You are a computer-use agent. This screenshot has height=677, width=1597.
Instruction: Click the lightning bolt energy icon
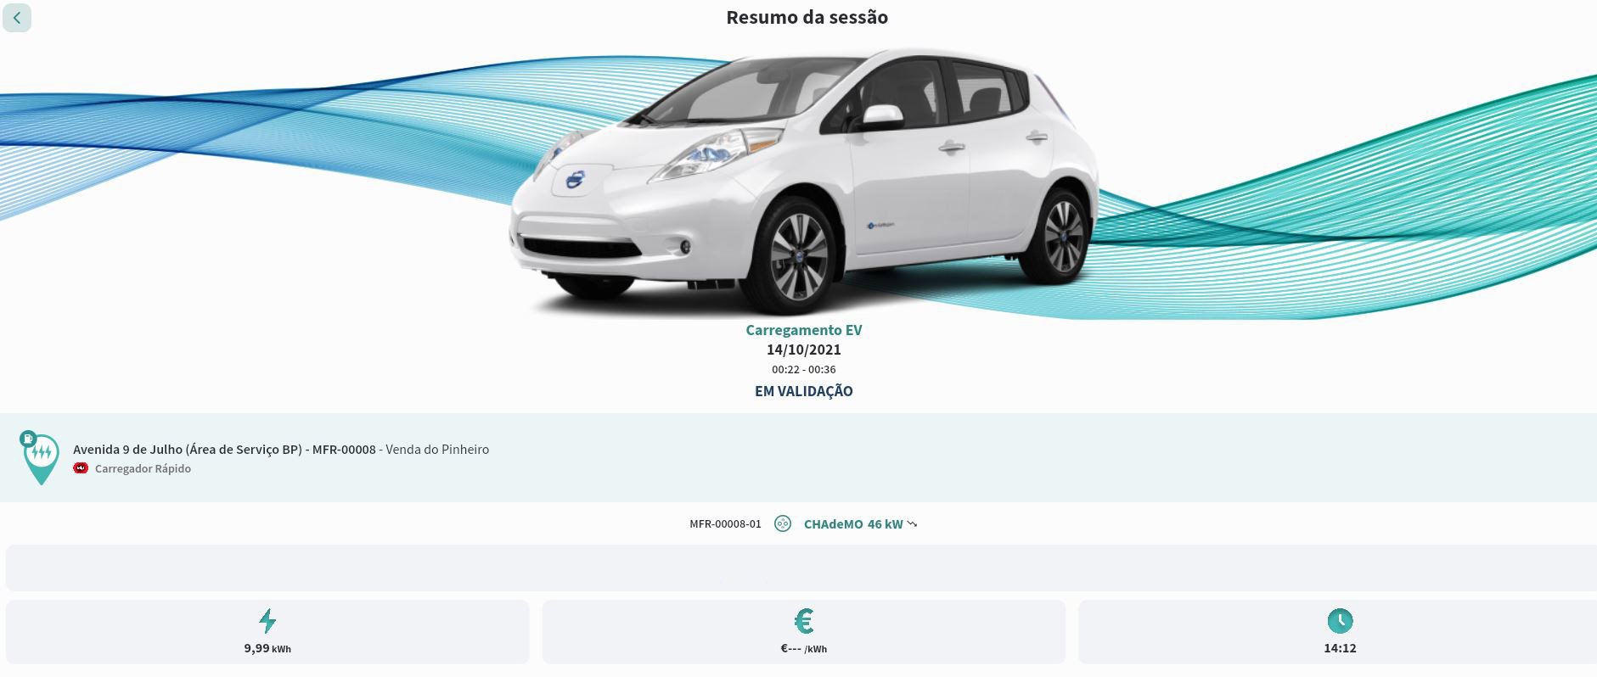click(267, 621)
